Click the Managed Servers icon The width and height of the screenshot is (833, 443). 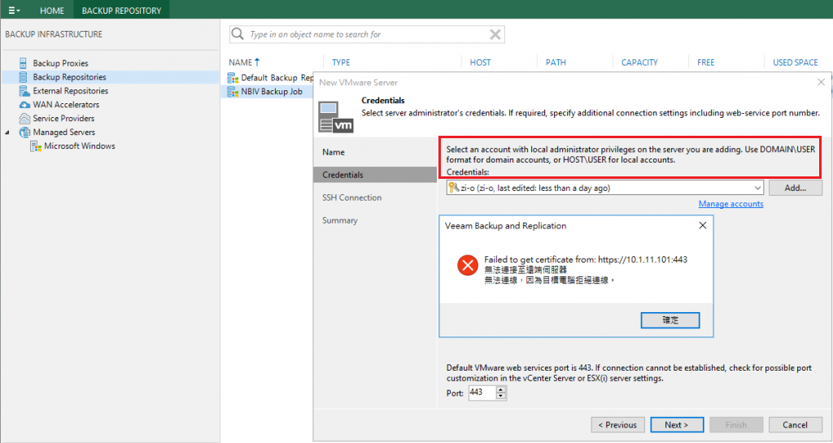point(24,132)
